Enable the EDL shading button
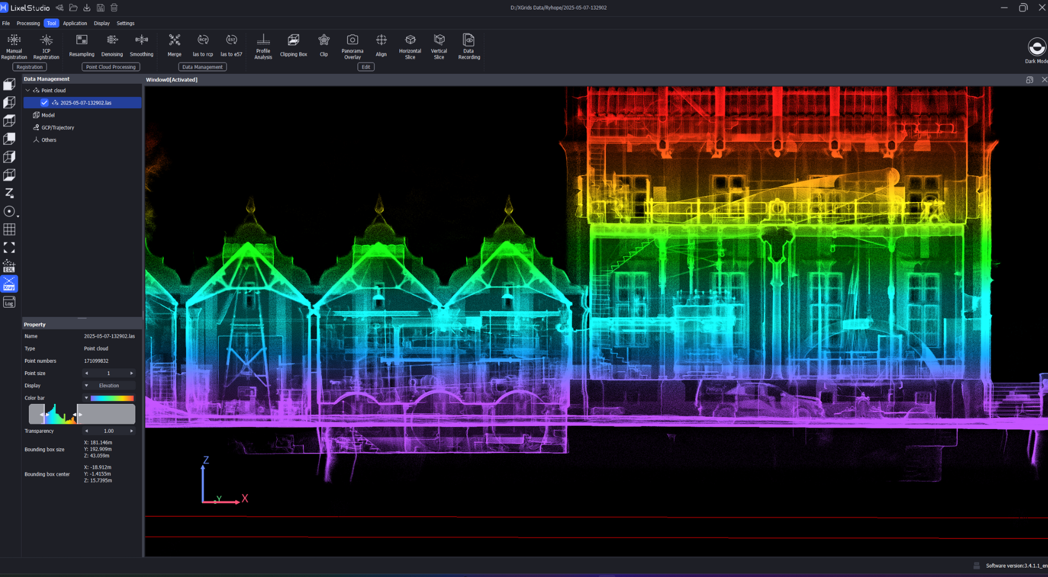Screen dimensions: 1048x577 9,266
